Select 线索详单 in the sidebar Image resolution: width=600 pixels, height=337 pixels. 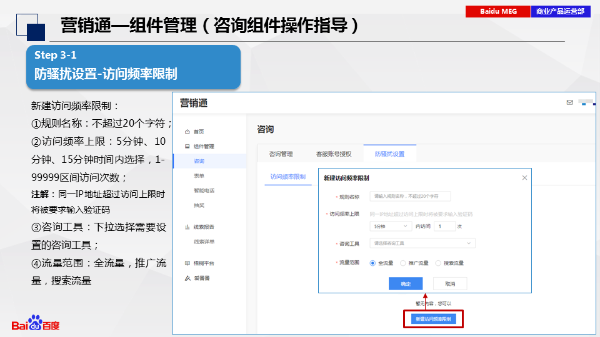coord(204,242)
